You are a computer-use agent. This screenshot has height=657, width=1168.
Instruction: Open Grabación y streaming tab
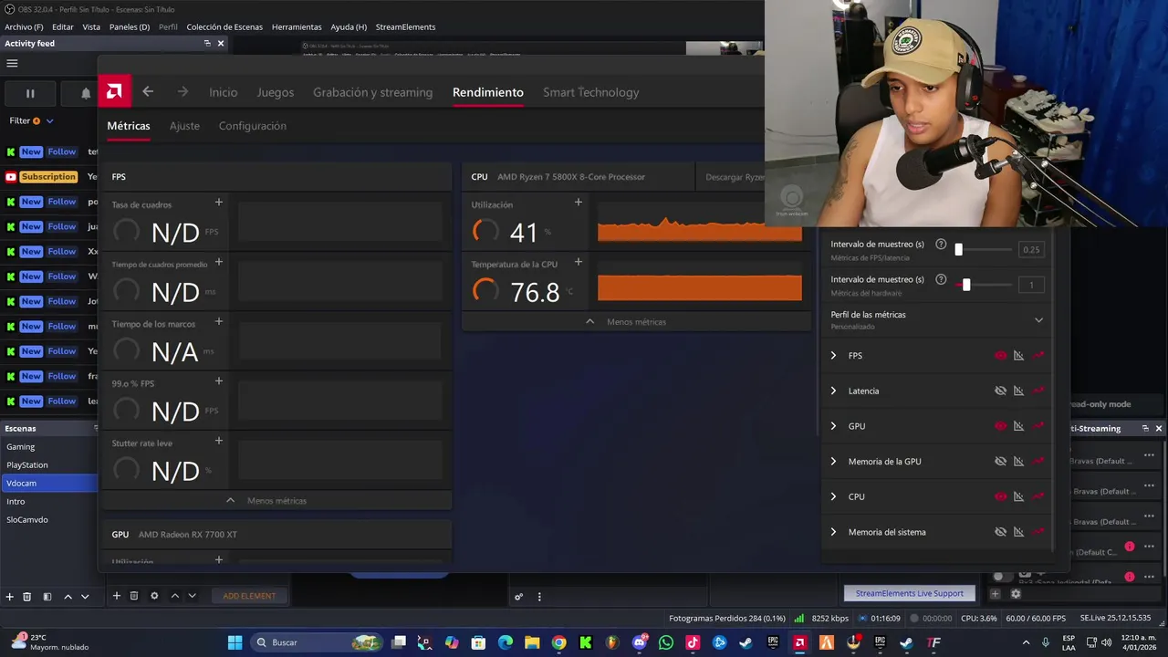coord(372,92)
